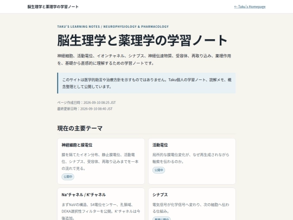Open the Na⁺チャネル / K⁺チャネル card
The width and height of the screenshot is (293, 220).
(101, 204)
